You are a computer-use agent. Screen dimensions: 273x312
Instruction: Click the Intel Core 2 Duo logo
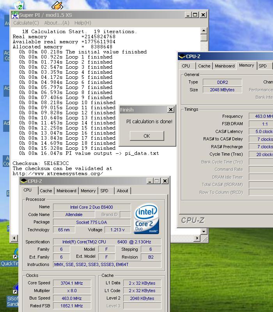[147, 218]
